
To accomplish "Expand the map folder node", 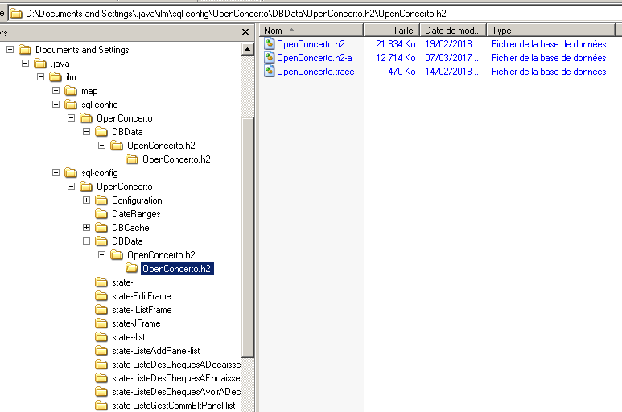I will (56, 91).
